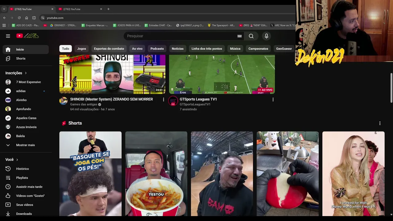Open the YouTube hamburger guide menu
The height and width of the screenshot is (221, 393).
pos(8,36)
